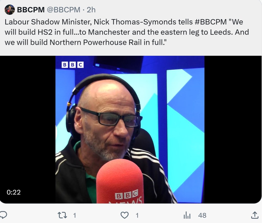Click the tweet text about HS2
The image size is (262, 223).
click(x=127, y=32)
